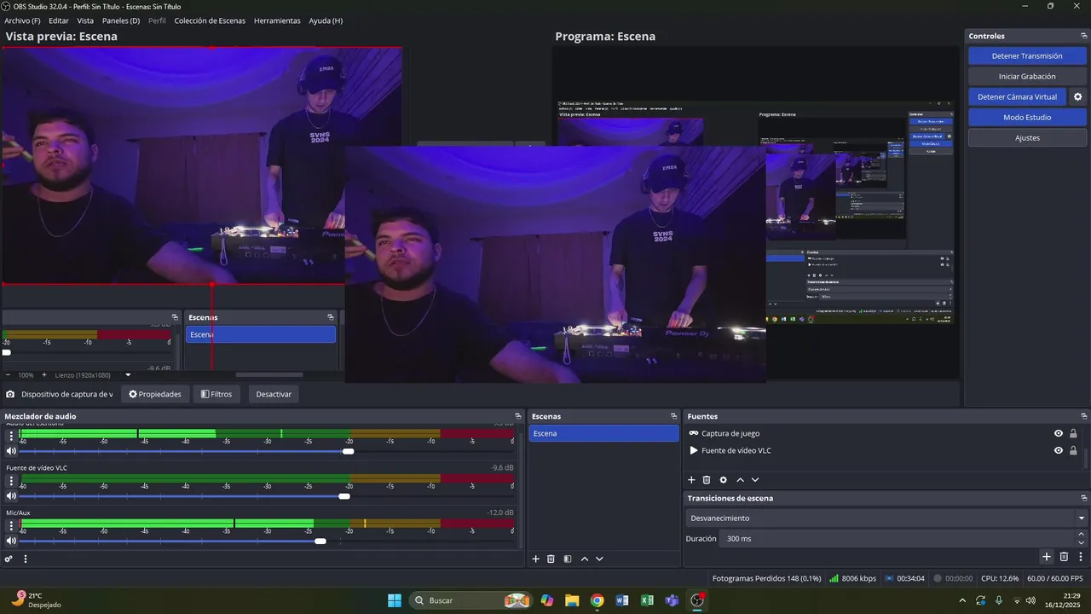Show hidden system tray icons chevron

point(962,600)
